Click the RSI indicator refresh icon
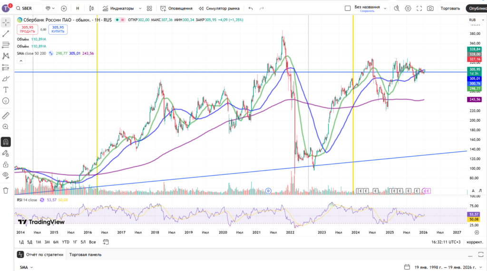Viewport: 487px width, 271px height. (42, 200)
